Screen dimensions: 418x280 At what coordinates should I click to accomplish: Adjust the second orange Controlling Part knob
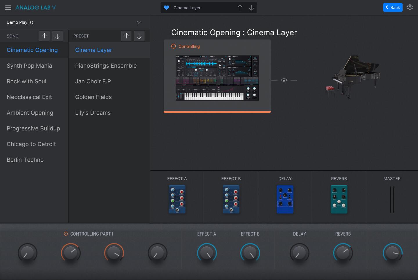click(x=71, y=253)
